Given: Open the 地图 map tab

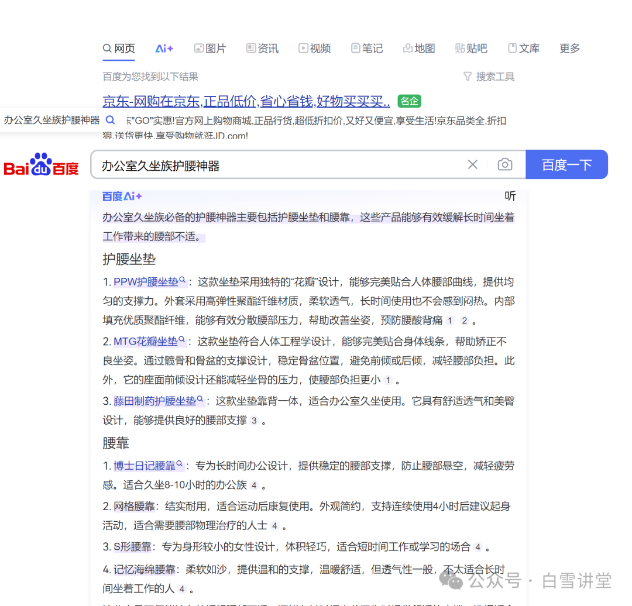Looking at the screenshot, I should coord(419,49).
